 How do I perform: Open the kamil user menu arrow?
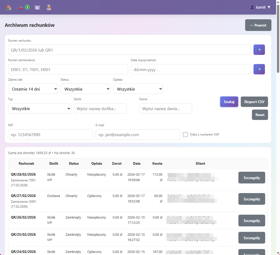269,7
